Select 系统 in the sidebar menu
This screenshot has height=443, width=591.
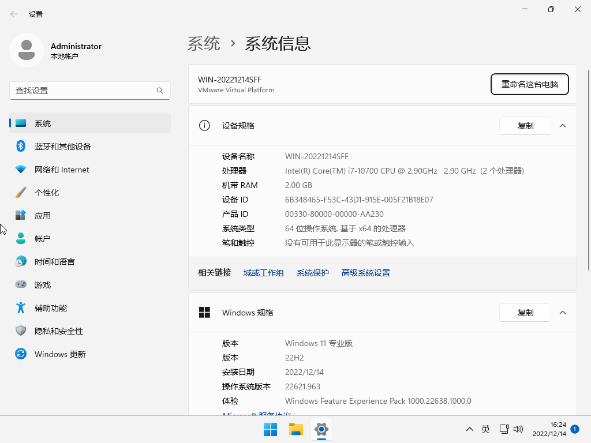(42, 123)
